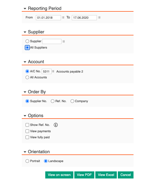Collapse the Options section
Viewport: 155px width, 181px height.
tap(25, 116)
